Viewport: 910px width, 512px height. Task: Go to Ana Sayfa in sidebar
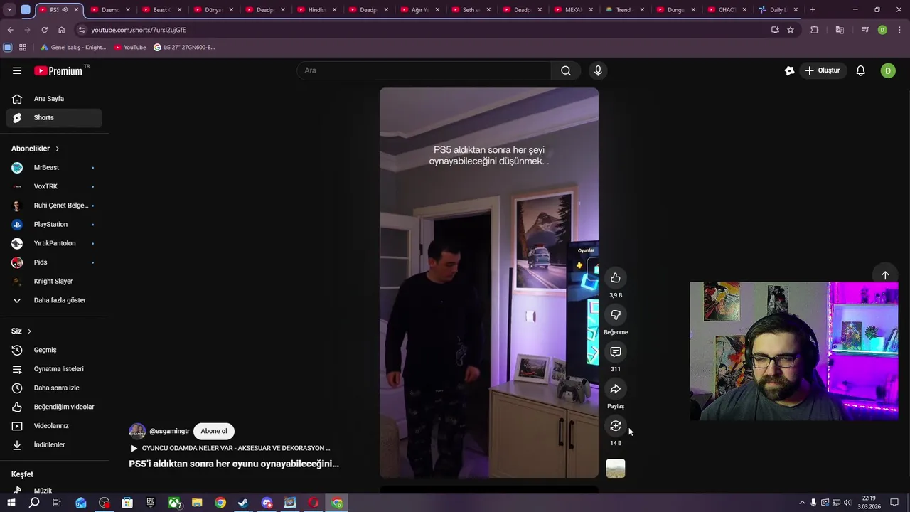[54, 99]
